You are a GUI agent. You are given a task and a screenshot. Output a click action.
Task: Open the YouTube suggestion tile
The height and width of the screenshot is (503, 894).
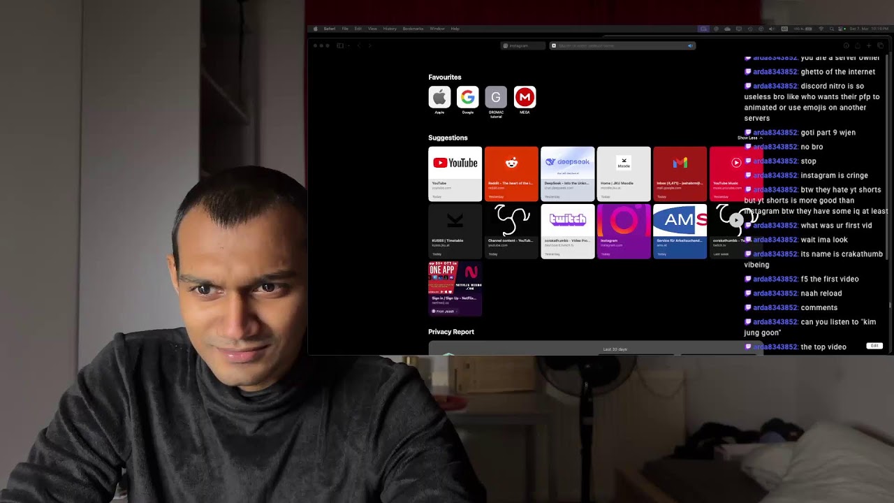[455, 173]
